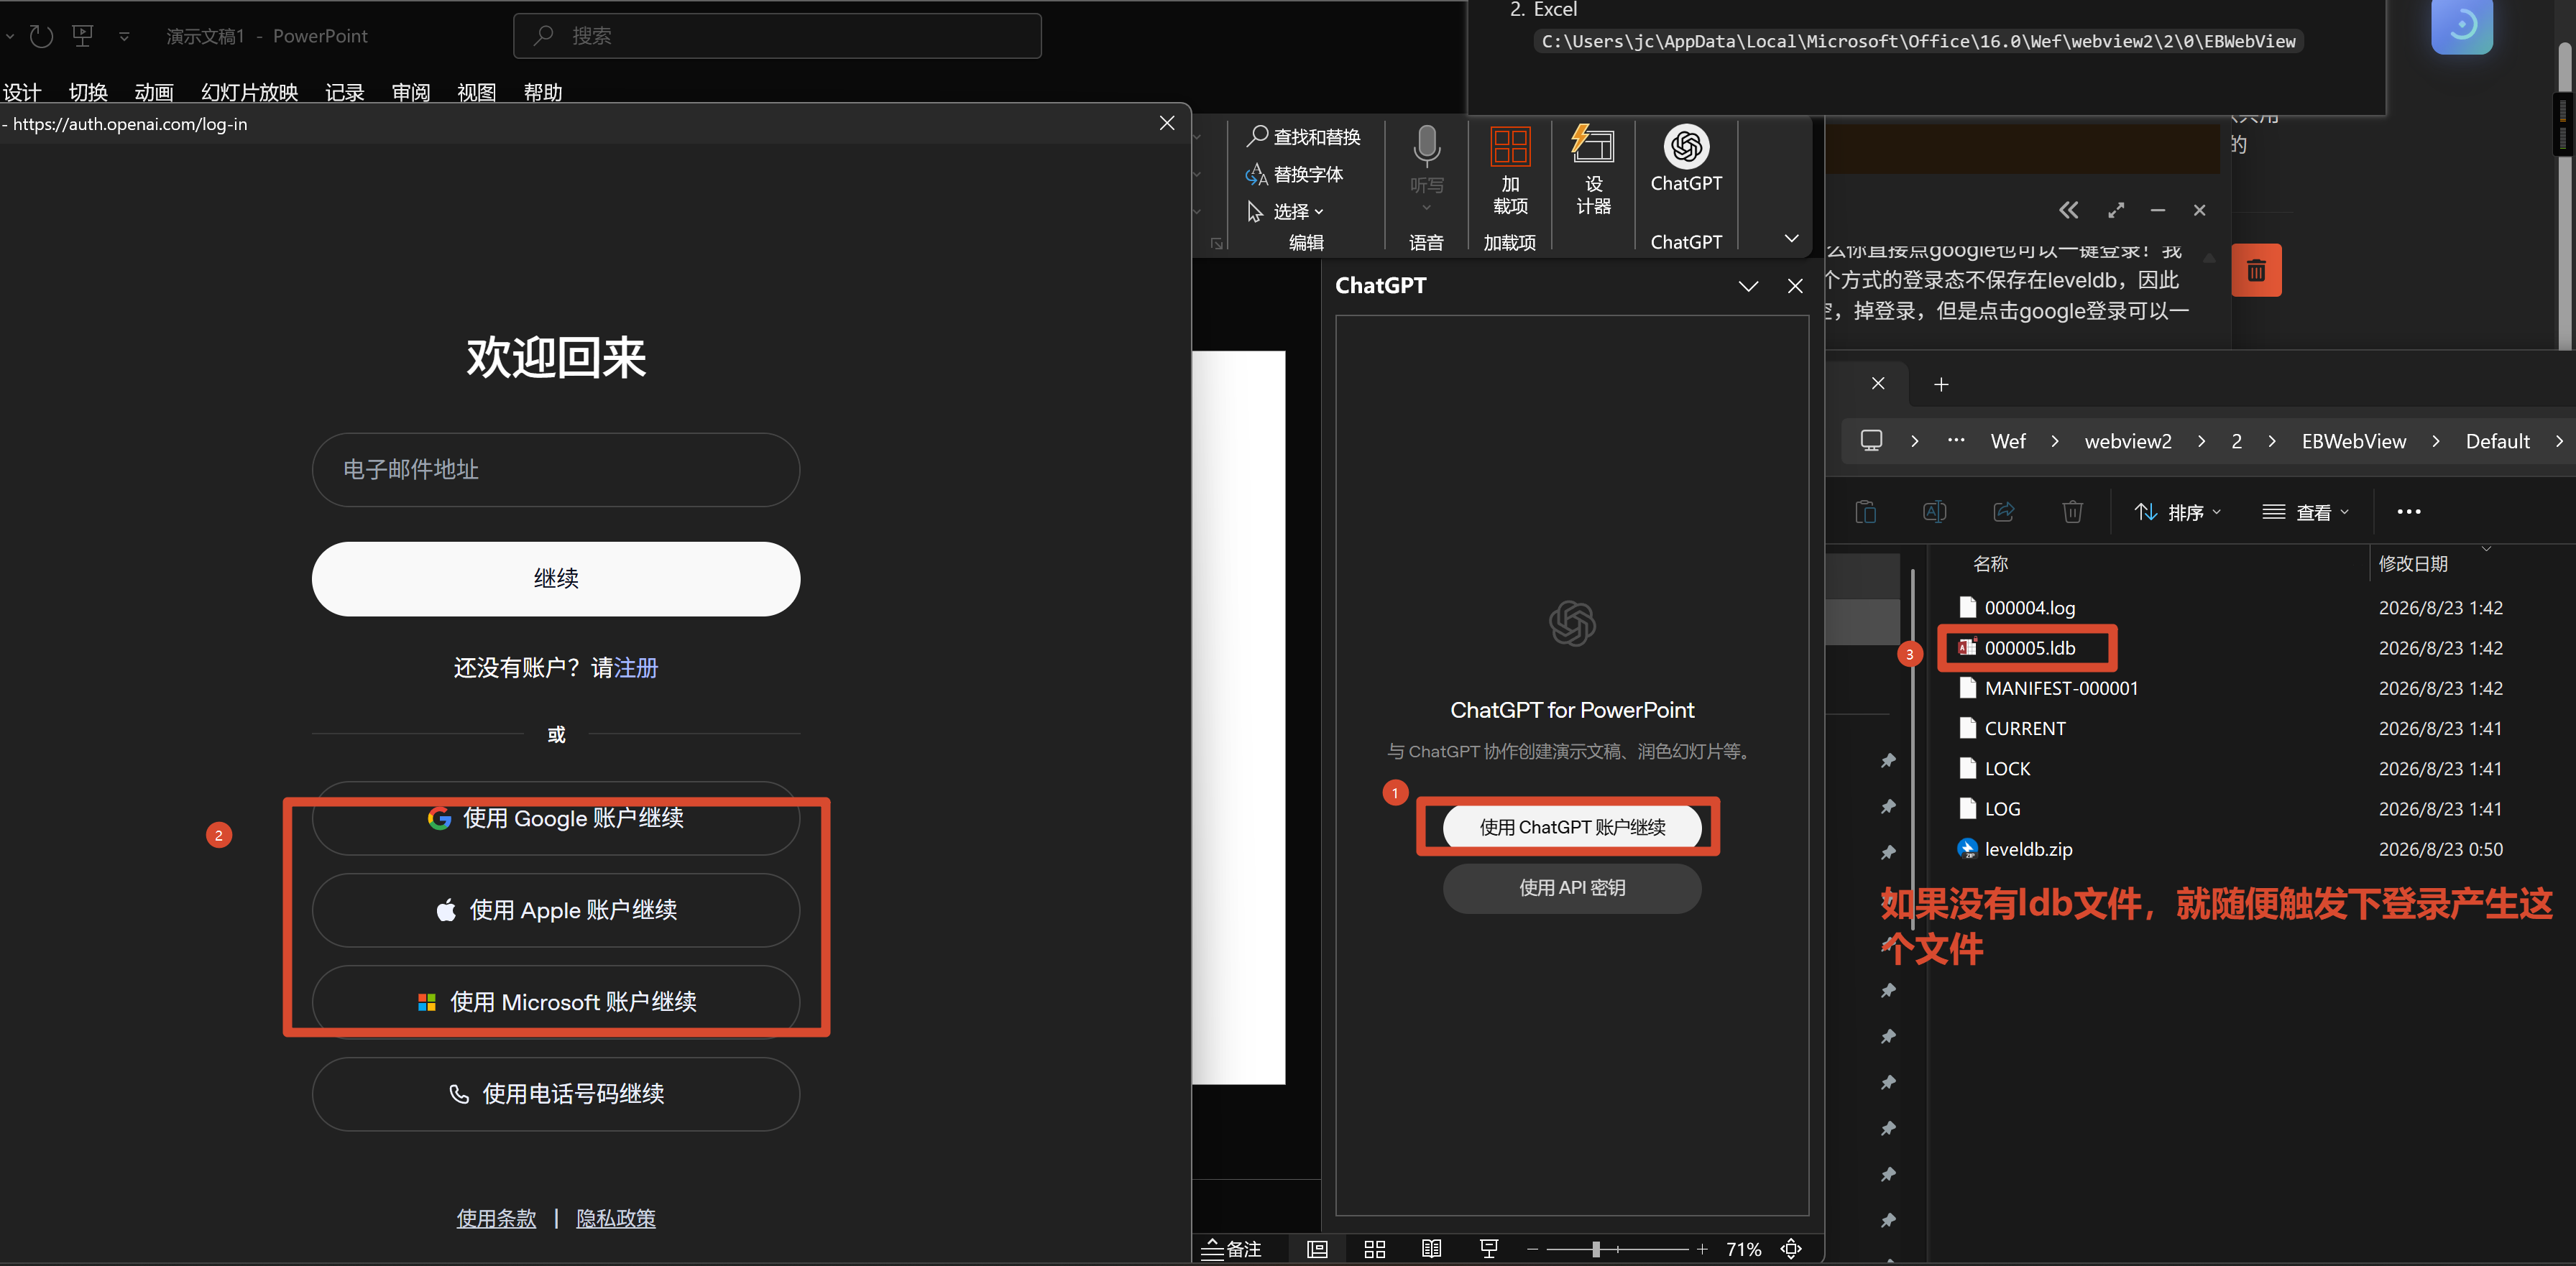Continue with Apple account
The height and width of the screenshot is (1266, 2576).
[x=556, y=910]
